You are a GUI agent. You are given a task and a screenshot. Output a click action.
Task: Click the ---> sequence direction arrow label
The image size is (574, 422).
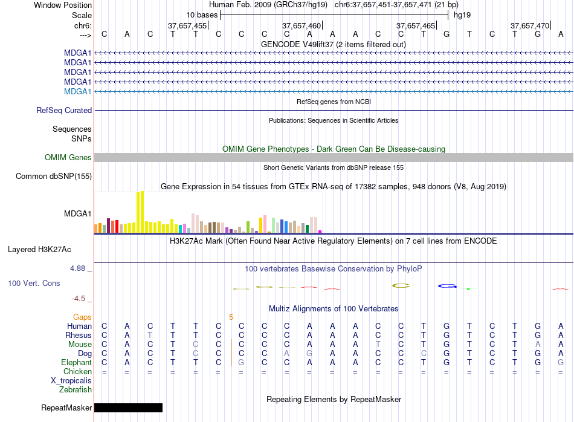pyautogui.click(x=86, y=35)
